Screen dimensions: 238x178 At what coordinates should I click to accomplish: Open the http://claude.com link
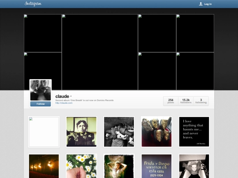click(64, 103)
